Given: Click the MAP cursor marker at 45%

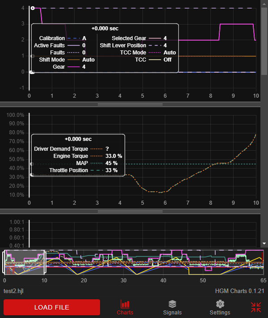Looking at the screenshot, I should point(31,164).
